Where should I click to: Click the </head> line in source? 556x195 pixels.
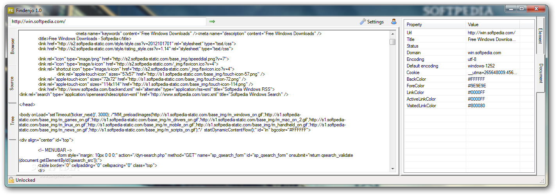coord(27,105)
